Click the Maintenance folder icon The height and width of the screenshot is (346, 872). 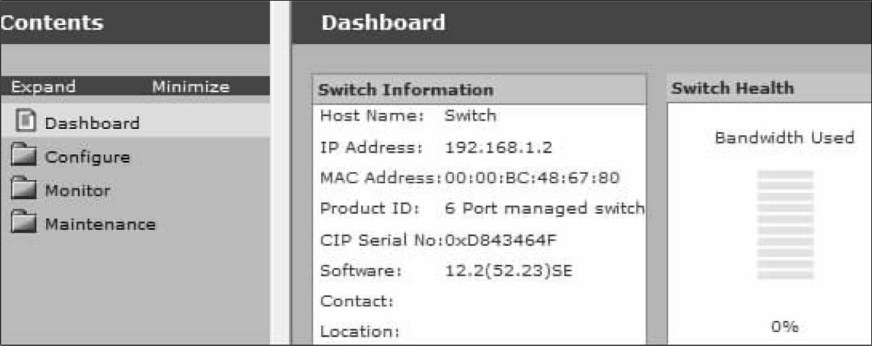24,223
